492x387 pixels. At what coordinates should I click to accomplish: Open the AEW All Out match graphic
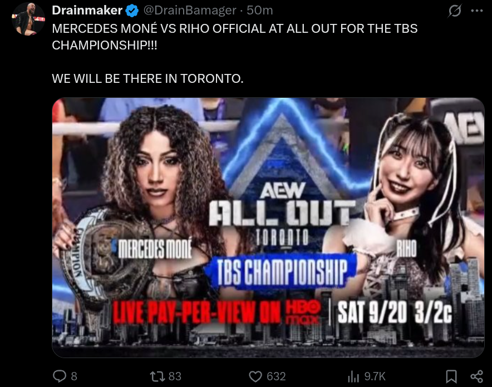pyautogui.click(x=268, y=227)
